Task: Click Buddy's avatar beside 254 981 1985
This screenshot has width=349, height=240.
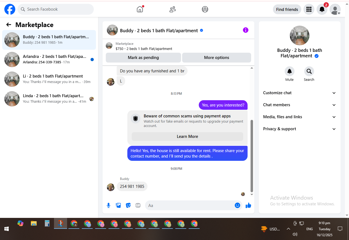Action: [111, 187]
